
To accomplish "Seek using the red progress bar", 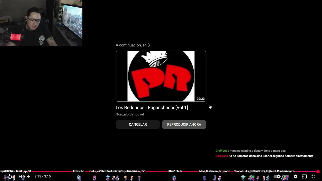I will 161,171.
